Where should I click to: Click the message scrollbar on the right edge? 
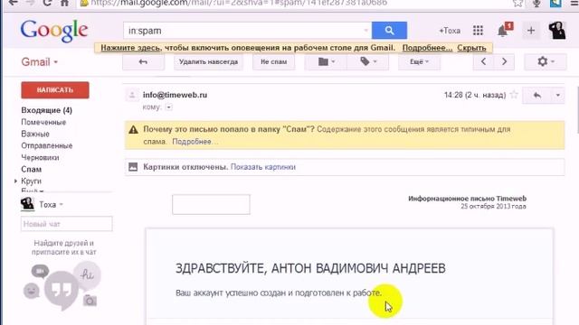[x=577, y=110]
